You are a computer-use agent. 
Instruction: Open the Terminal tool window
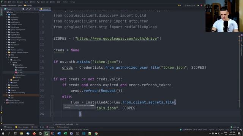tap(50, 127)
